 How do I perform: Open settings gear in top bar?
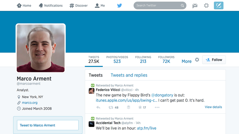click(206, 6)
